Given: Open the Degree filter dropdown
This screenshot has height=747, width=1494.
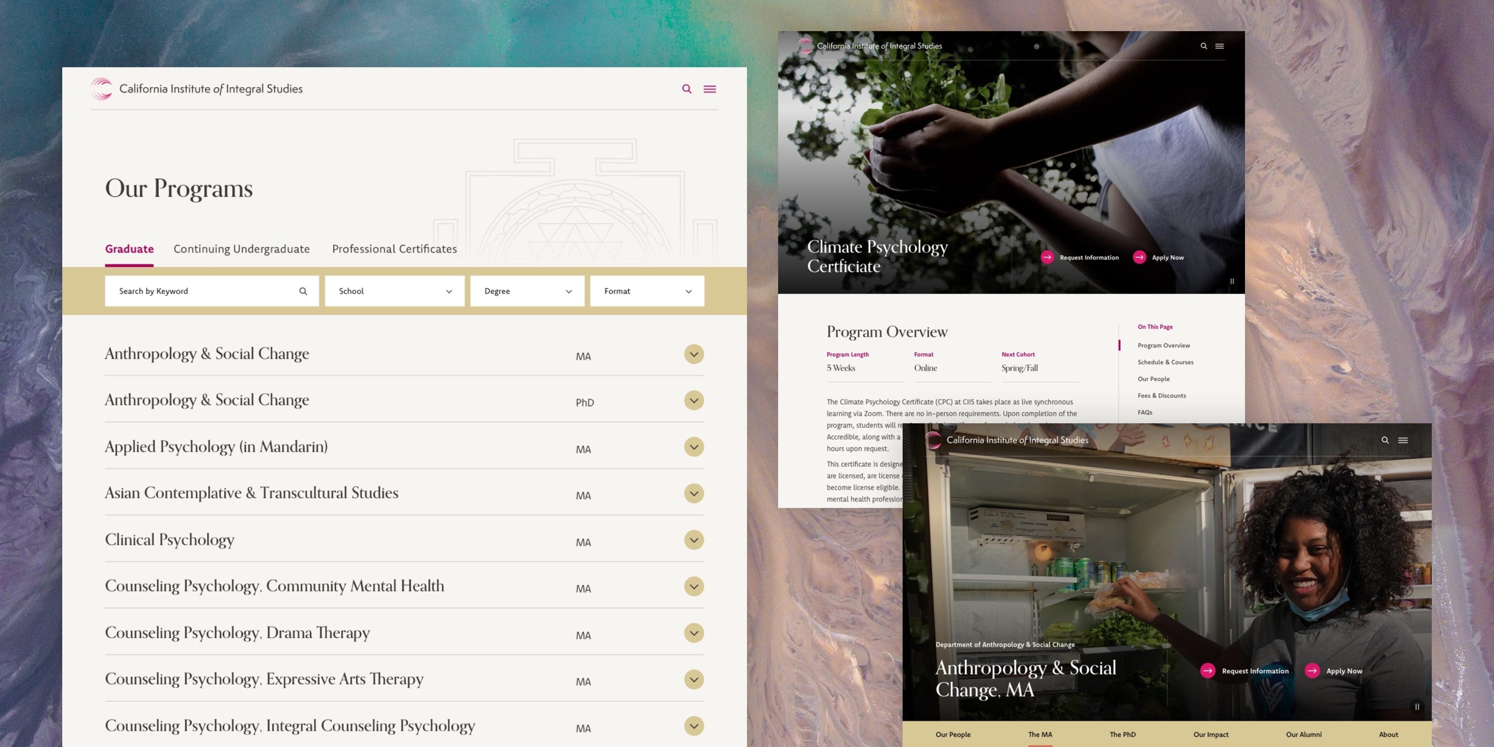Looking at the screenshot, I should [x=527, y=291].
